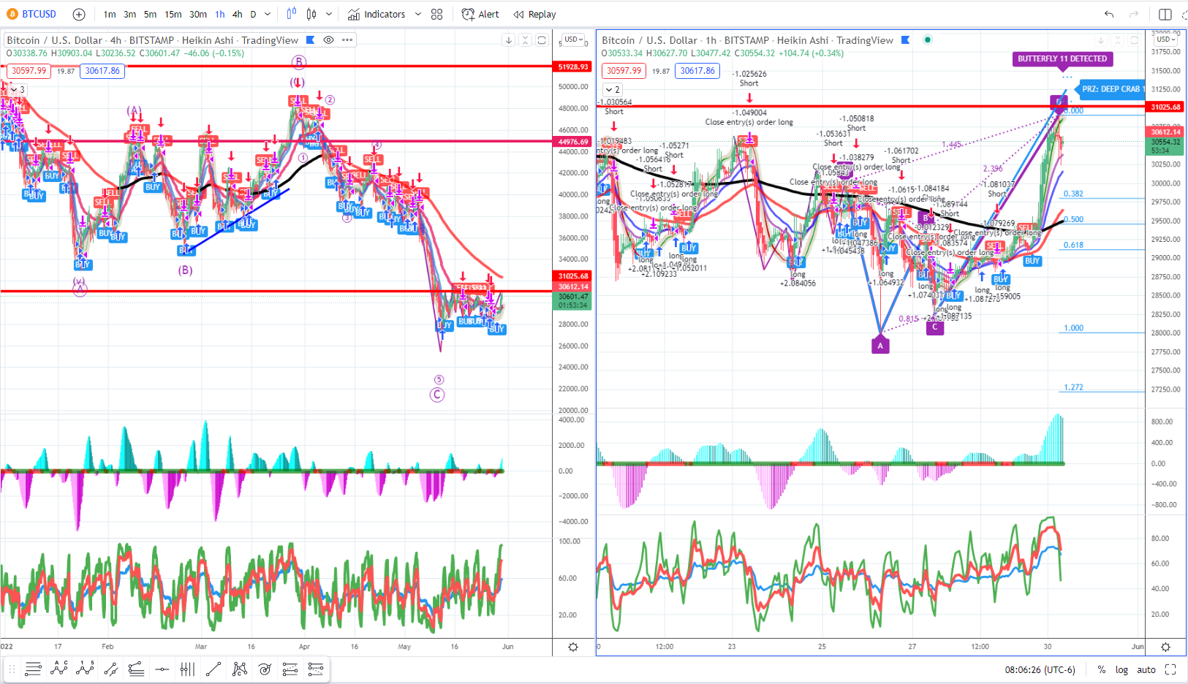Collapse the right chart indicator legend showing 2
Screen dimensions: 1188x684
[x=613, y=90]
